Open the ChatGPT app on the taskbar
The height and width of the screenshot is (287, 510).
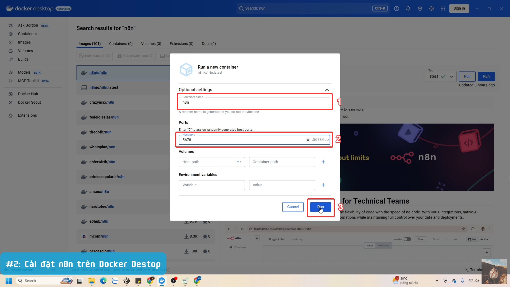pyautogui.click(x=127, y=281)
